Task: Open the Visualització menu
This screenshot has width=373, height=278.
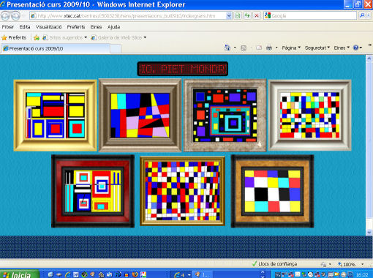Action: point(48,27)
